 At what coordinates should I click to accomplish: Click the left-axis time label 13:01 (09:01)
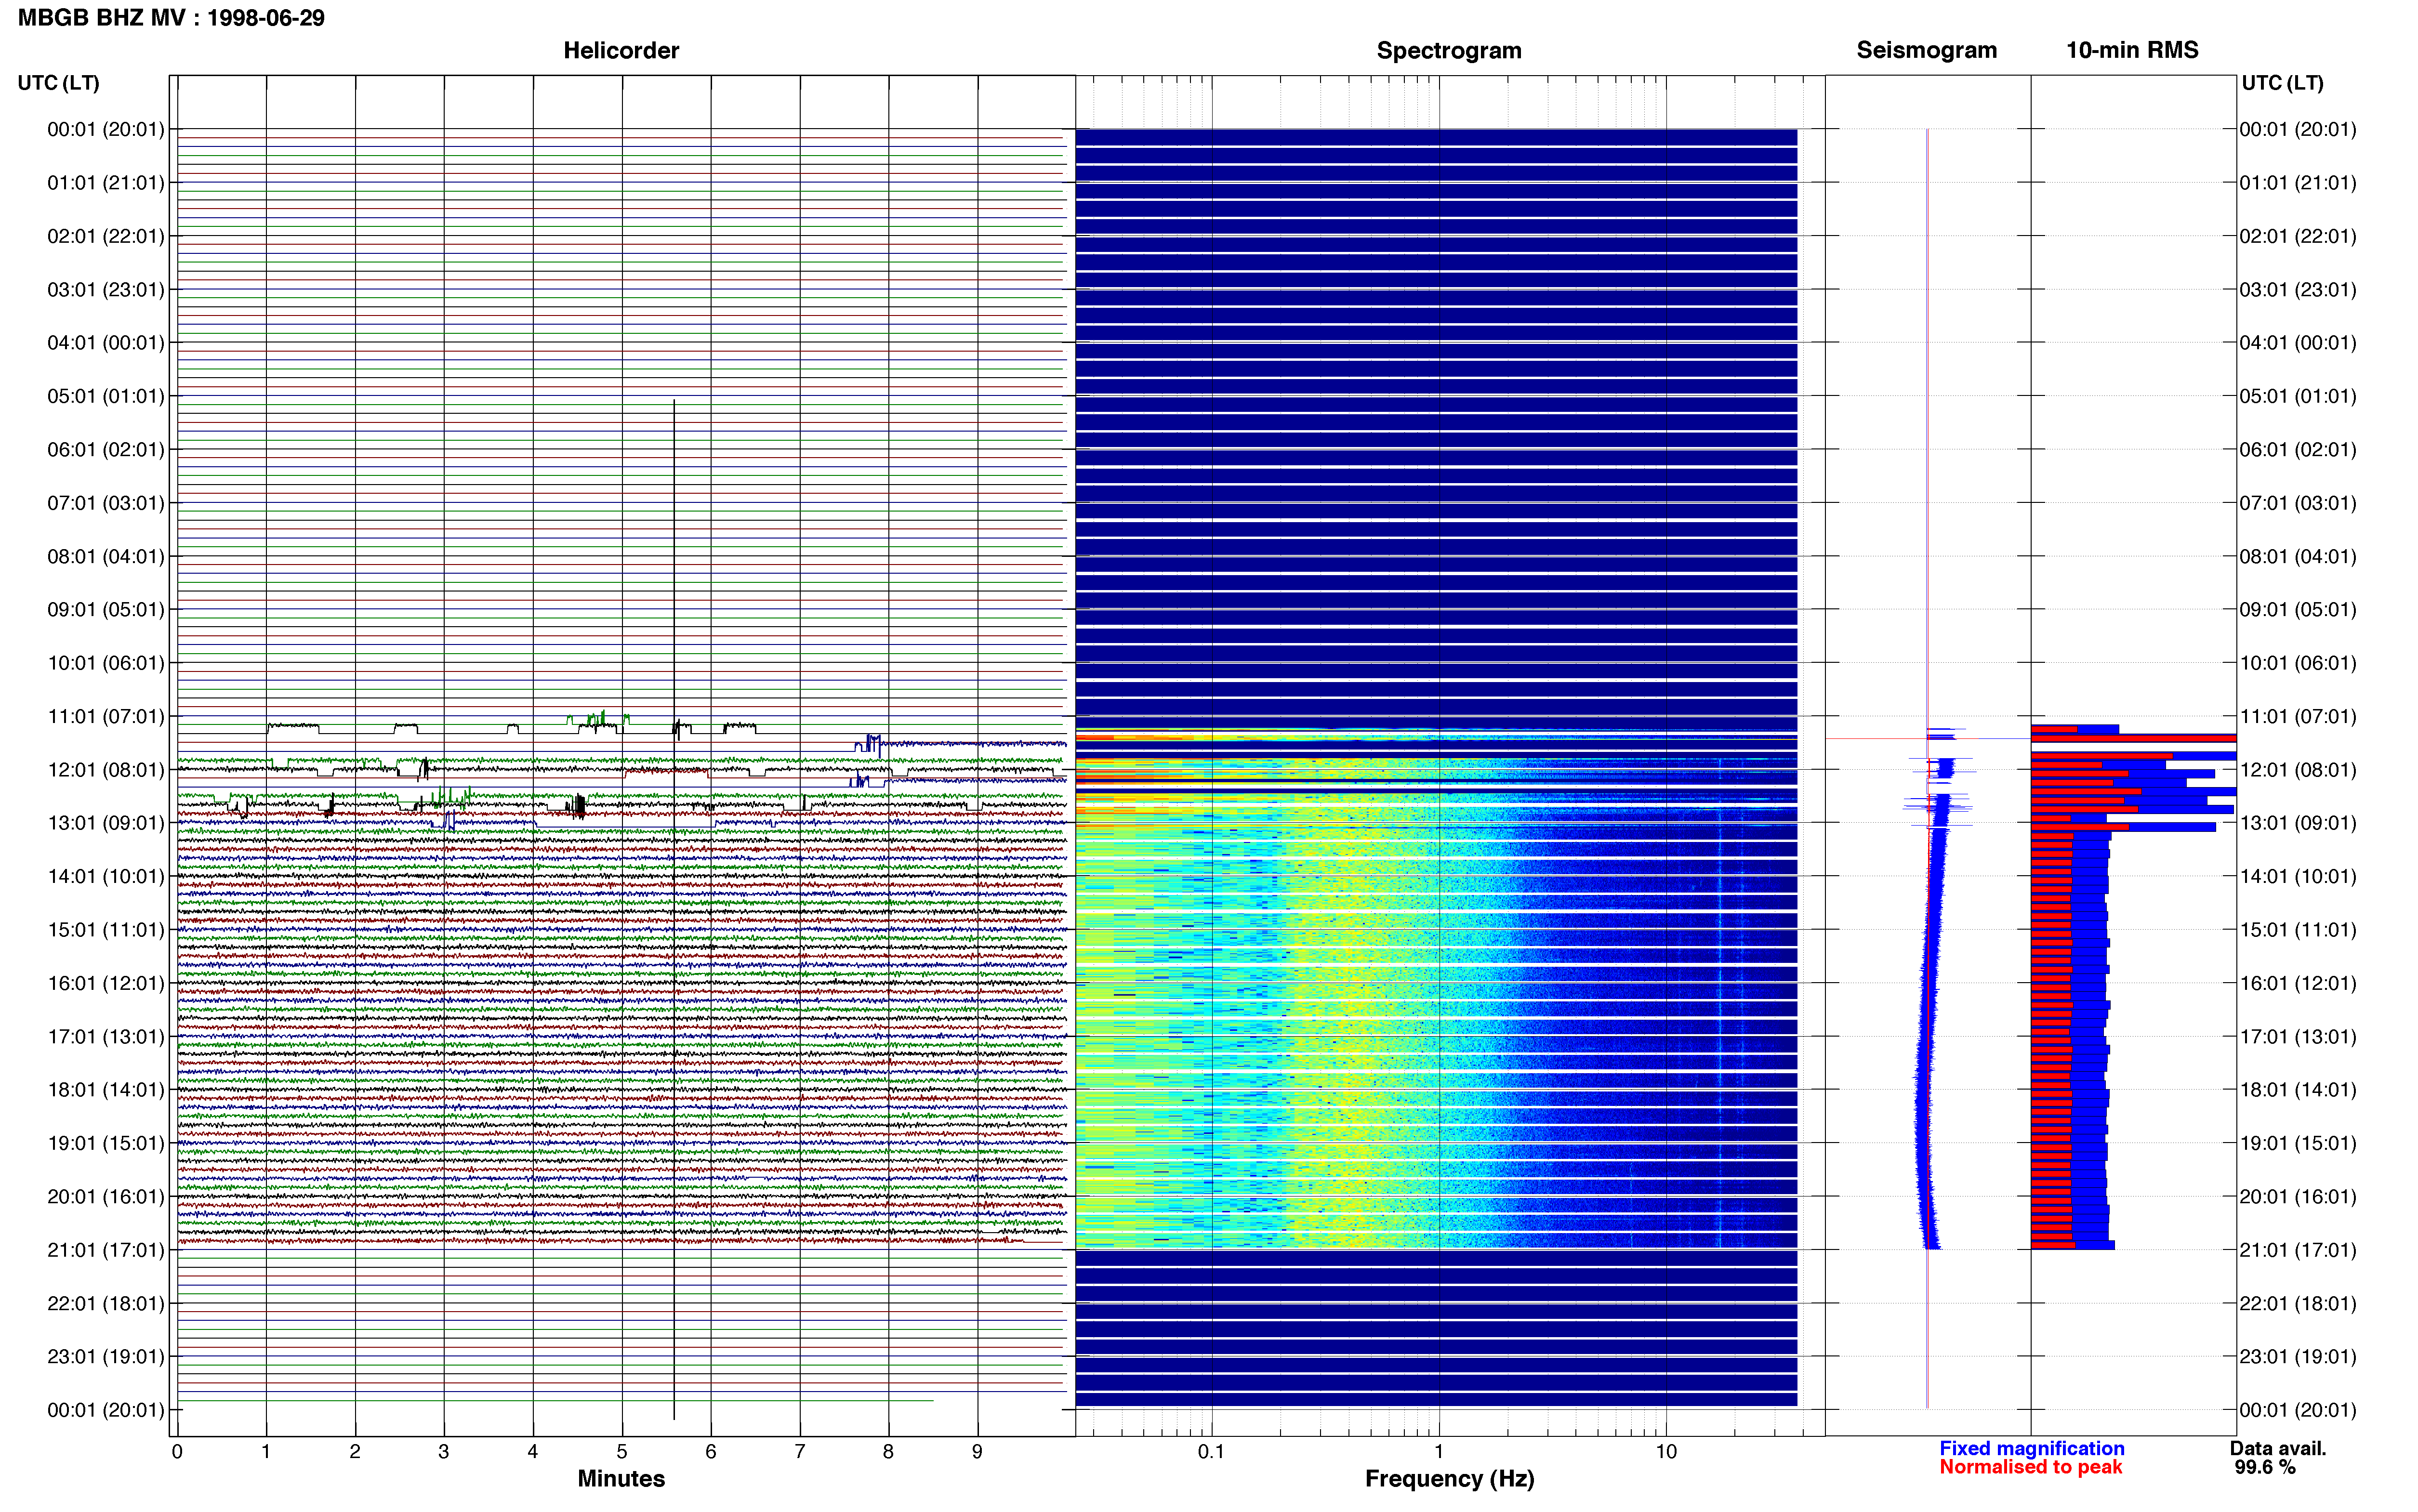(106, 823)
